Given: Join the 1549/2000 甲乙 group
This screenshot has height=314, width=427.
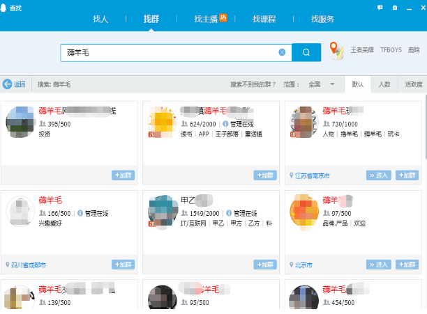Looking at the screenshot, I should [x=265, y=265].
